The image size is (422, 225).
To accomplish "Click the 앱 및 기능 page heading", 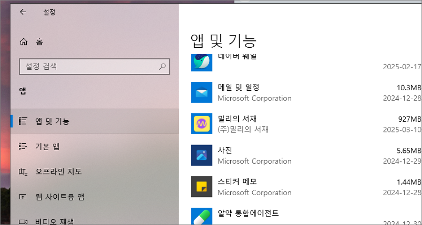I will tap(224, 41).
